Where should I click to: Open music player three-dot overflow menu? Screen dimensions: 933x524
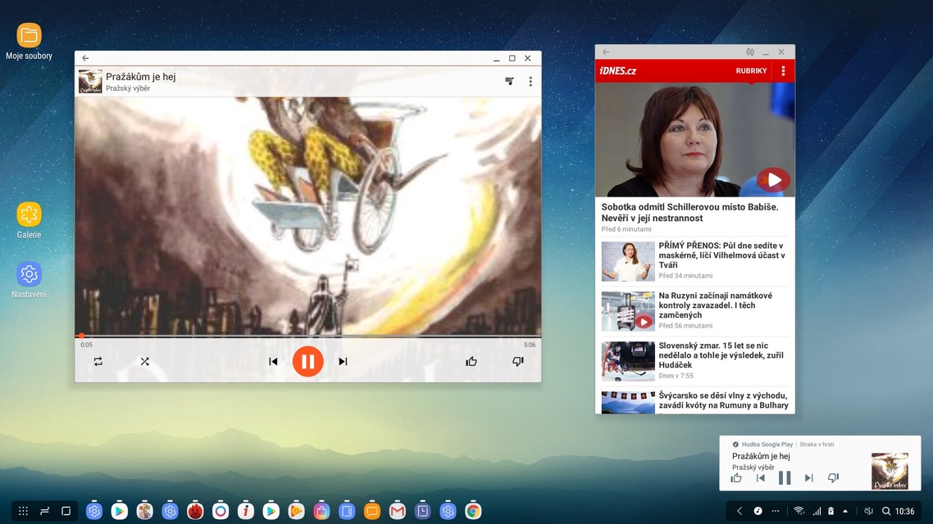click(x=530, y=81)
